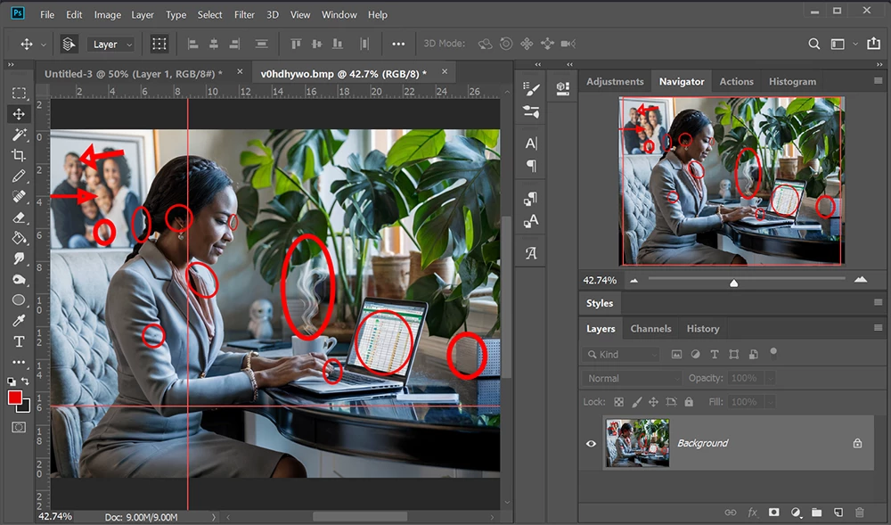The width and height of the screenshot is (891, 525).
Task: Close the v0hdhywo.bmp document tab
Action: [445, 72]
